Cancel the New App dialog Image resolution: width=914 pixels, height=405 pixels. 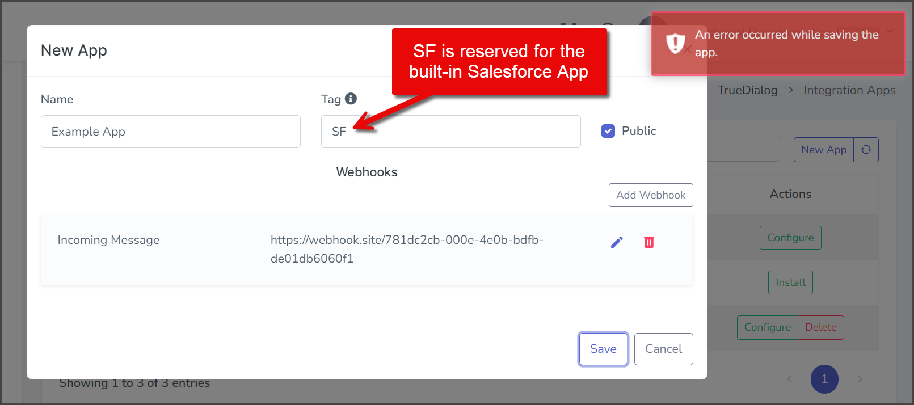click(x=663, y=349)
